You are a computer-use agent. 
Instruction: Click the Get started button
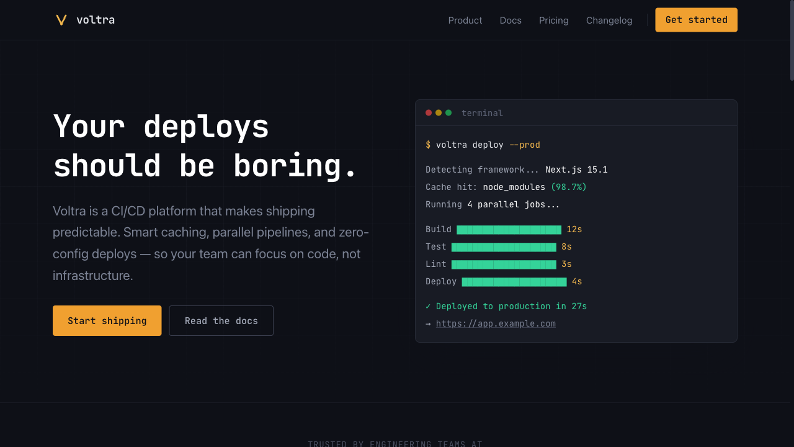click(x=697, y=20)
